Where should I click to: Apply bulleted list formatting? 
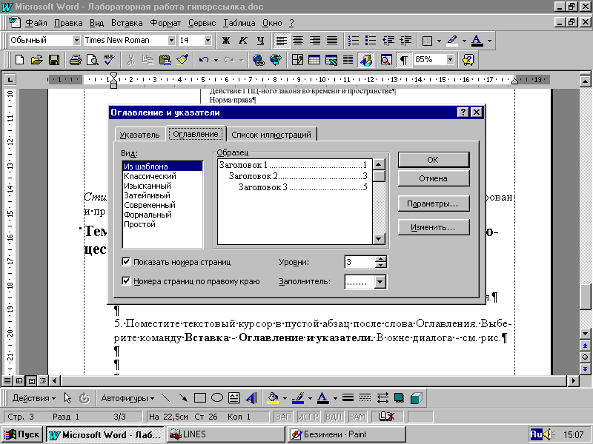[x=371, y=40]
